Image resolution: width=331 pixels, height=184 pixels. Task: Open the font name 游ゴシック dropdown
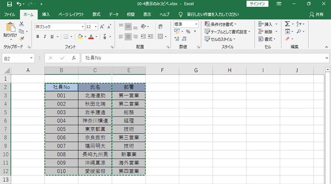[83, 27]
